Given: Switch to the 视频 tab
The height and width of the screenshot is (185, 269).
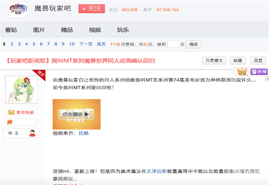Looking at the screenshot, I should coord(95,30).
